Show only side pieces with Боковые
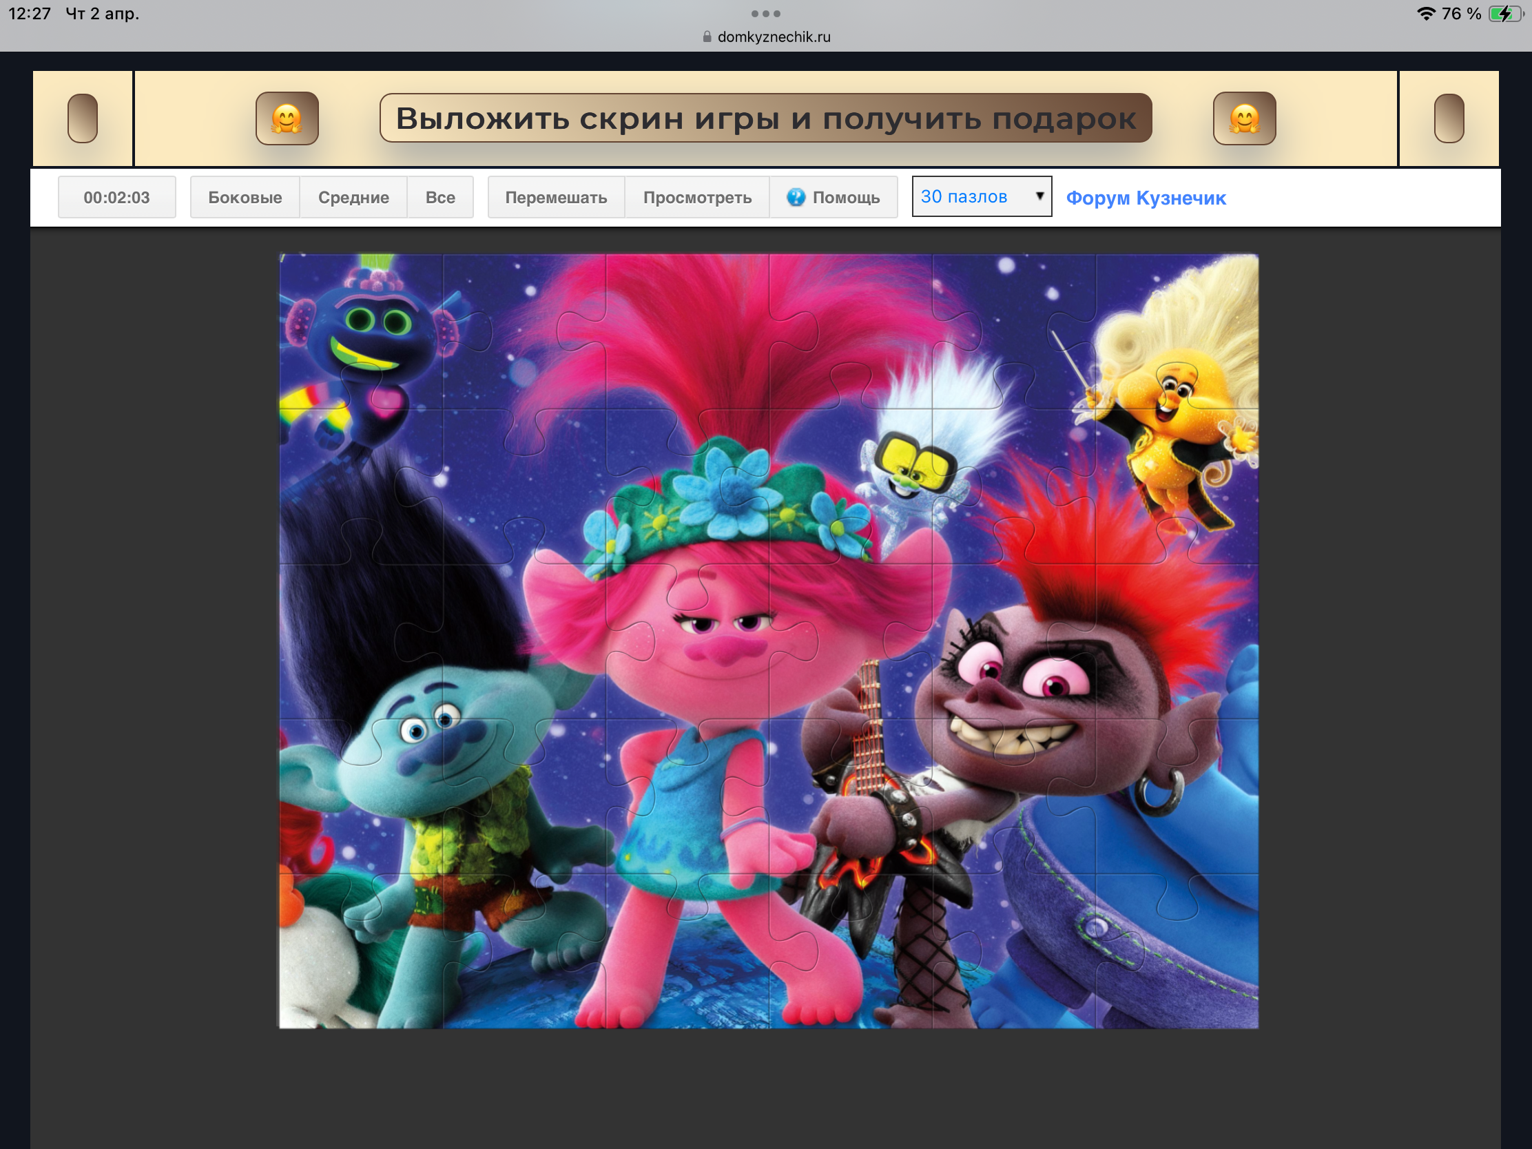1532x1149 pixels. [245, 198]
